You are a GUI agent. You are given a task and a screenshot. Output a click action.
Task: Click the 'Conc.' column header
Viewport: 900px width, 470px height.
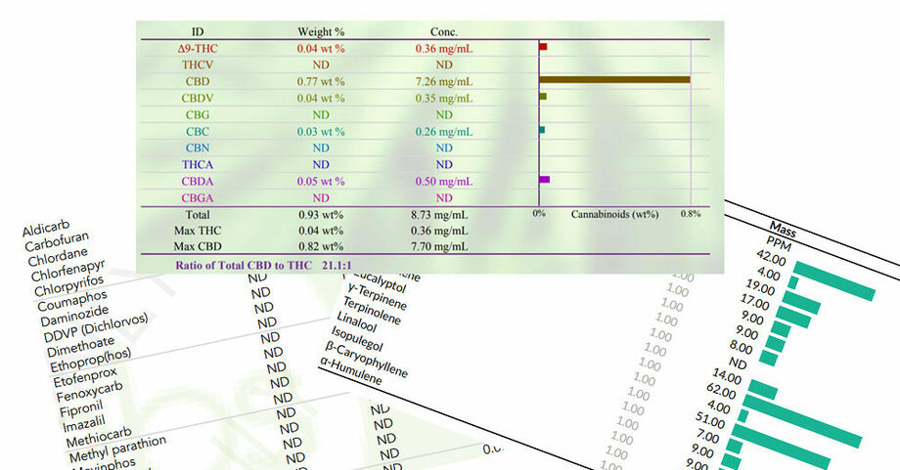coord(443,31)
